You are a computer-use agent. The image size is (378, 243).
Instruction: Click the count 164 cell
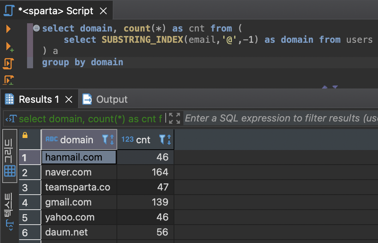pyautogui.click(x=145, y=172)
